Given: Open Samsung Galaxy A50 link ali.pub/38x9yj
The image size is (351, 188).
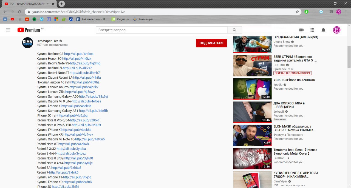Looking at the screenshot, I should tap(93, 96).
